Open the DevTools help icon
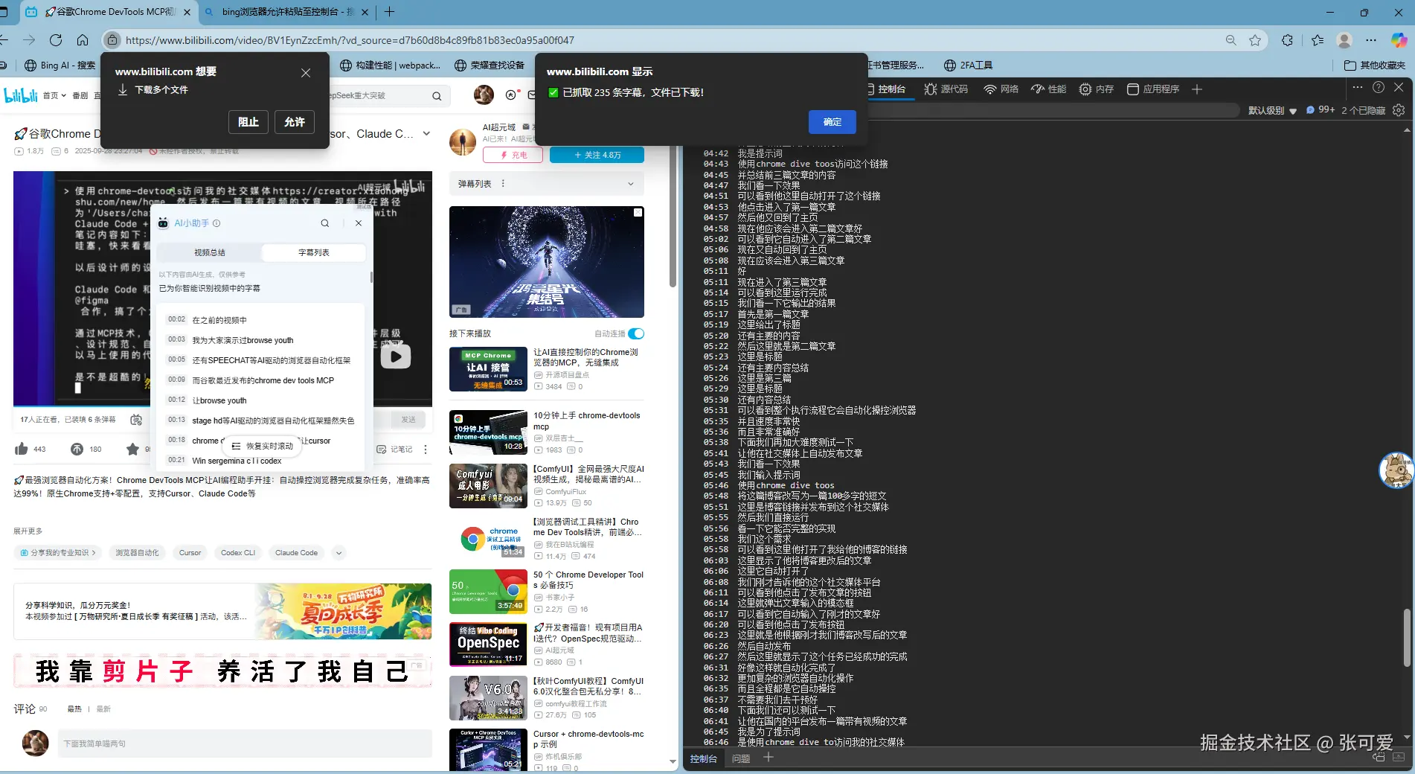The height and width of the screenshot is (774, 1415). click(1379, 87)
